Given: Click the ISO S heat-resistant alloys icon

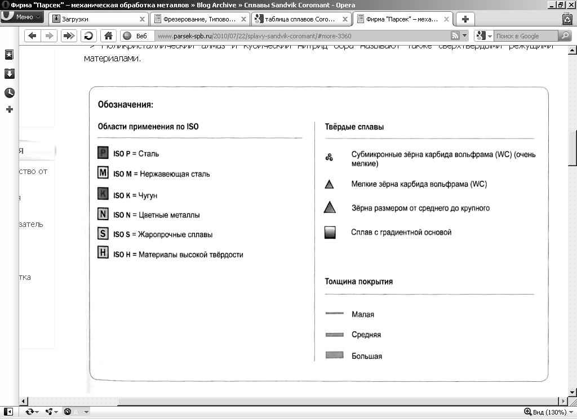Looking at the screenshot, I should 103,233.
